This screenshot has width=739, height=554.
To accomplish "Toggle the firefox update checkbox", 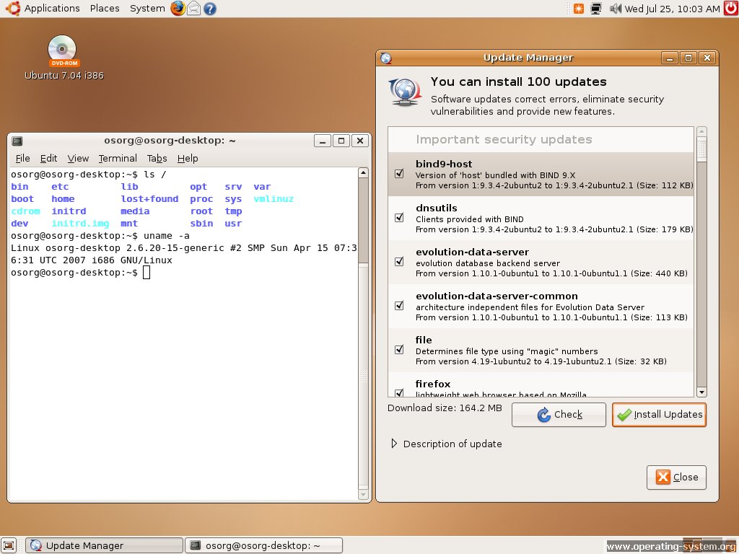I will coord(399,392).
